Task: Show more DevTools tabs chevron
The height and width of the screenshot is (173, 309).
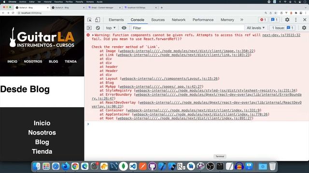Action: pyautogui.click(x=242, y=20)
